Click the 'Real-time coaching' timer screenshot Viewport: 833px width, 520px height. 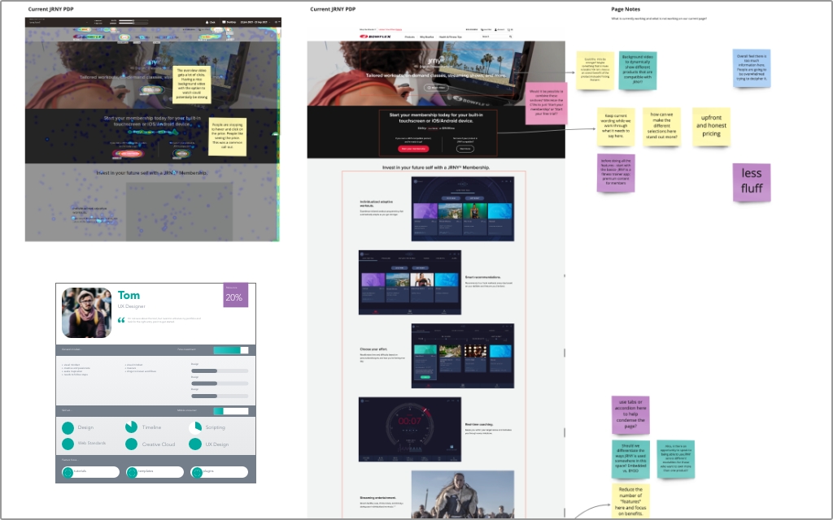pos(410,429)
